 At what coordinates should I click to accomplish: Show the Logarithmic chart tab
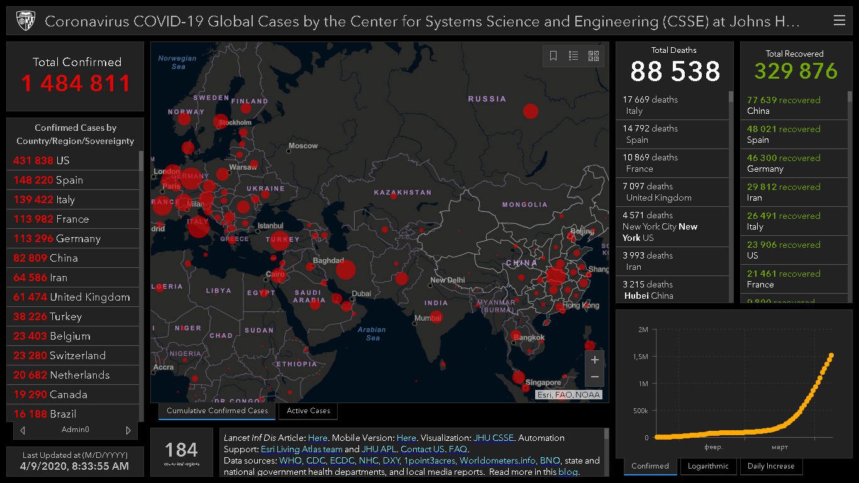coord(707,466)
